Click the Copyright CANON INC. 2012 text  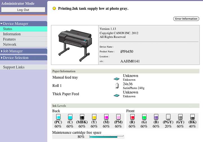pyautogui.click(x=119, y=33)
